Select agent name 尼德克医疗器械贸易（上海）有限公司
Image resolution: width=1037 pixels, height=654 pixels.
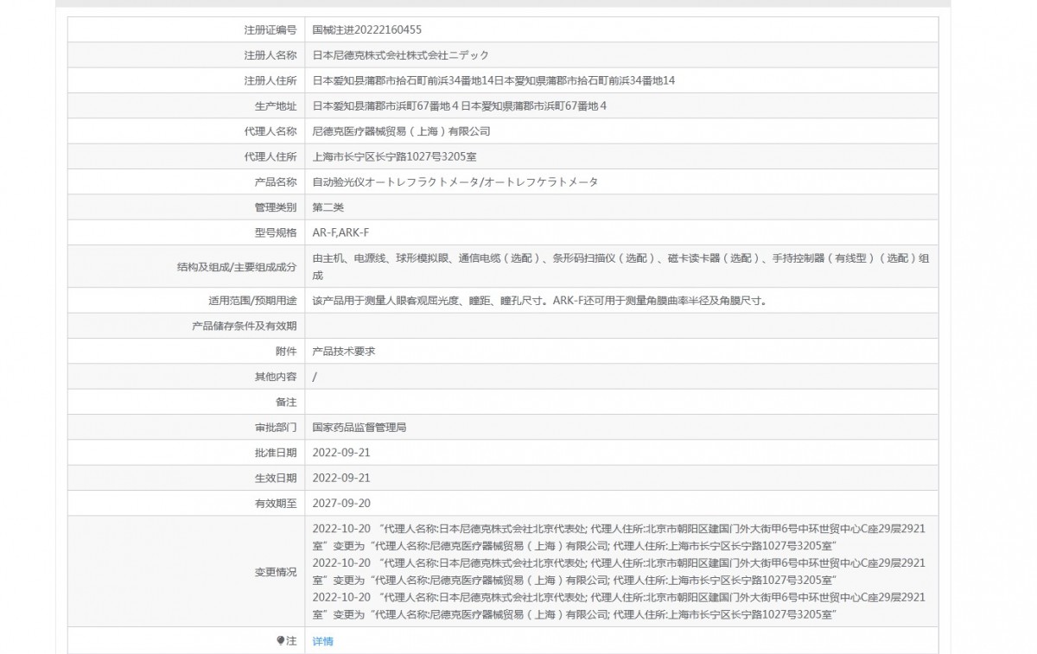point(401,131)
